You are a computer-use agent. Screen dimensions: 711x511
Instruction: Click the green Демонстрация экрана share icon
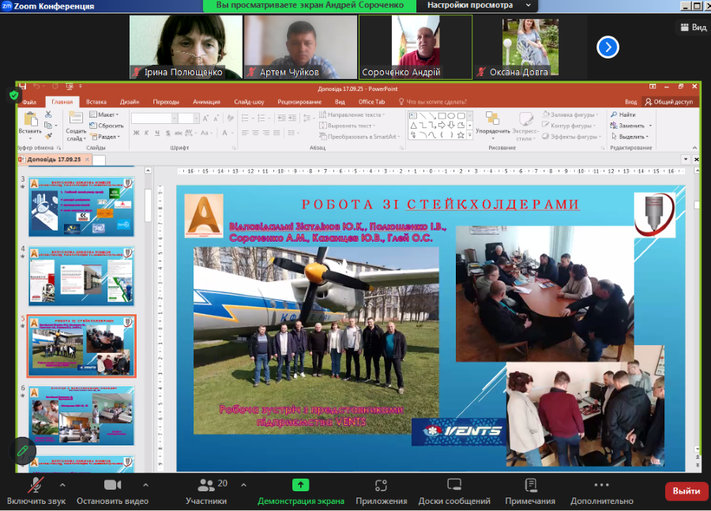point(300,485)
